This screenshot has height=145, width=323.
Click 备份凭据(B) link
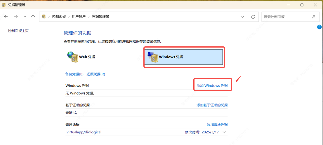(74, 74)
